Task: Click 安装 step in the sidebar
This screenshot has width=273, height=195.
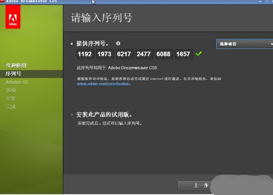Action: (11, 99)
